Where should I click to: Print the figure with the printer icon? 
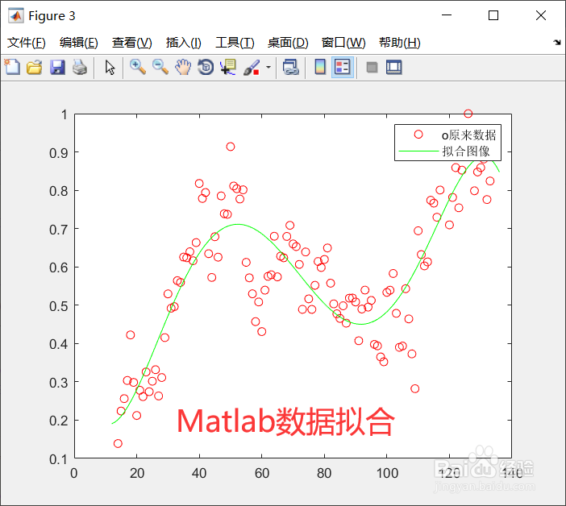tap(80, 67)
